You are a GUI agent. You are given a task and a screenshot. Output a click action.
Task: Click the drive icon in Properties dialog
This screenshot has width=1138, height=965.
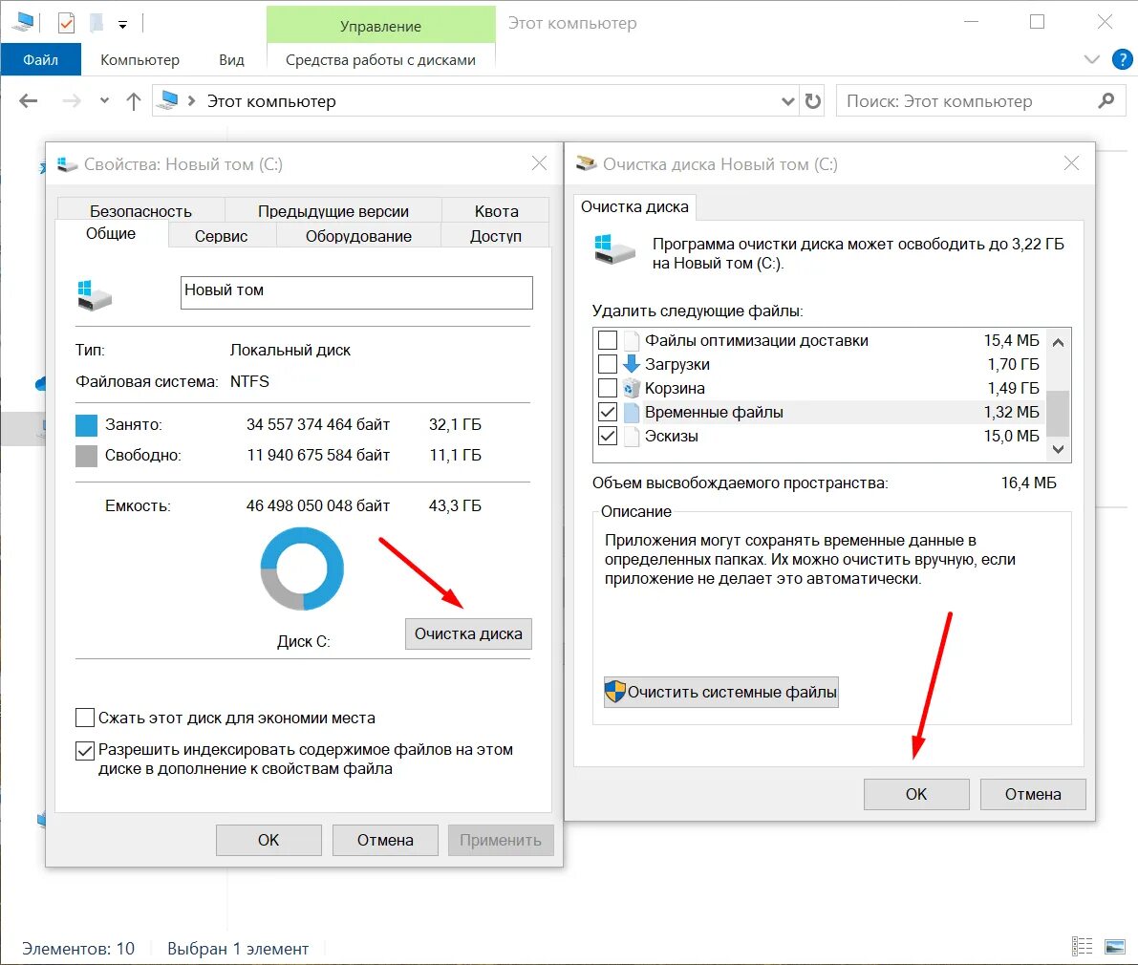pos(95,295)
